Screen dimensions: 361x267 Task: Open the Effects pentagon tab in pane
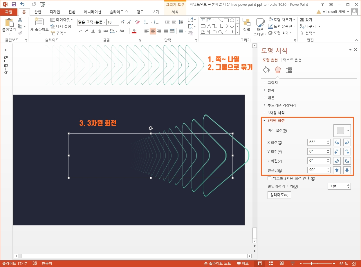tap(278, 70)
